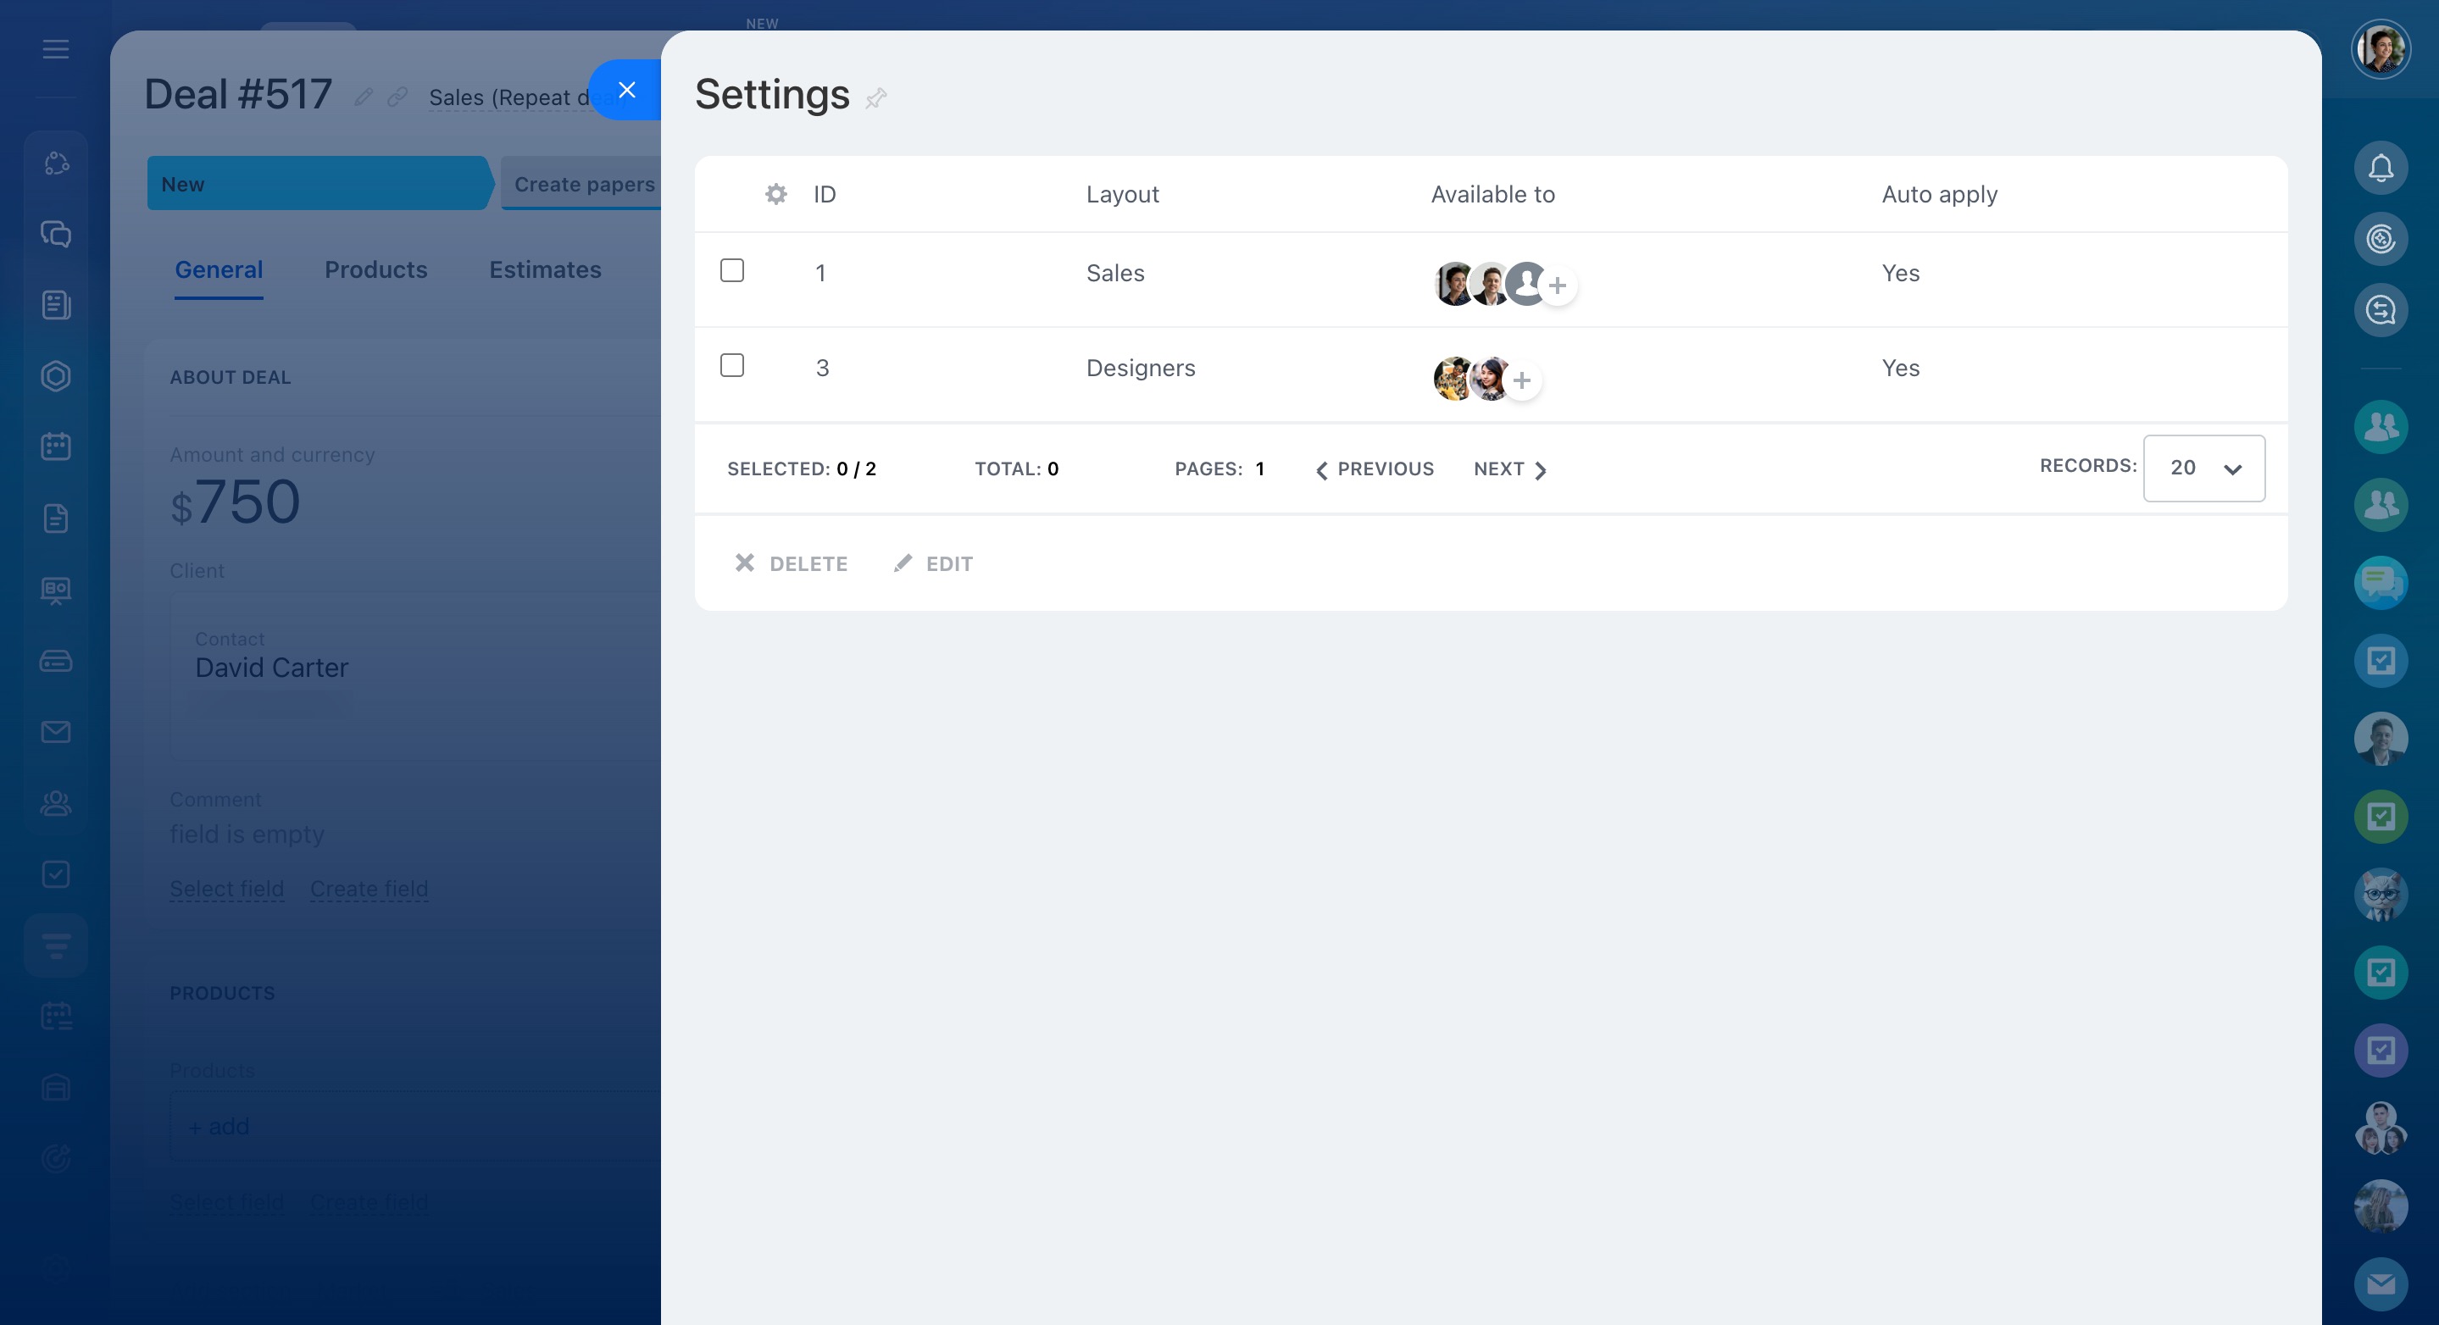Click the $750 amount in Deal window
The width and height of the screenshot is (2439, 1325).
[x=235, y=502]
